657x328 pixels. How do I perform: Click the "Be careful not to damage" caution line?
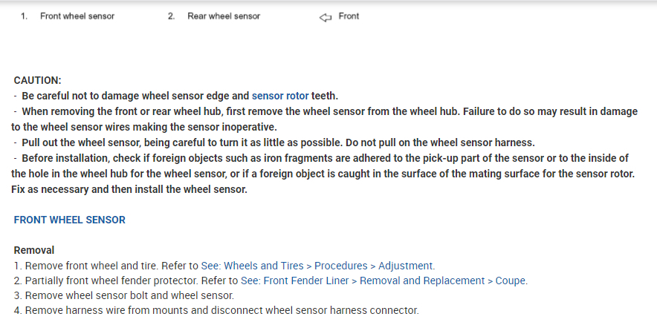[x=134, y=96]
